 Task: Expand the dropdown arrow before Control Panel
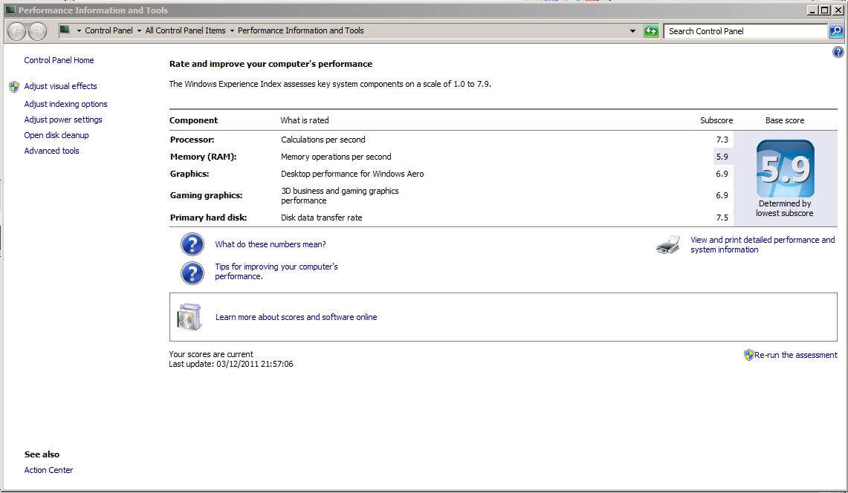79,31
